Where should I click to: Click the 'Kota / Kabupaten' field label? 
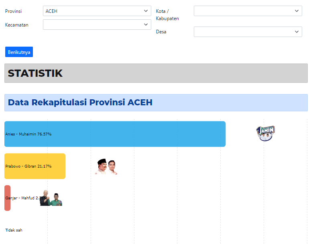(x=167, y=15)
